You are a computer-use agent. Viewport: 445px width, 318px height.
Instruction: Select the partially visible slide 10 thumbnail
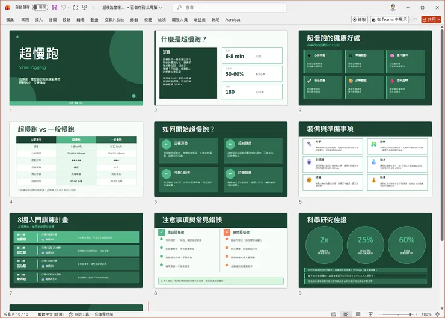(x=76, y=308)
